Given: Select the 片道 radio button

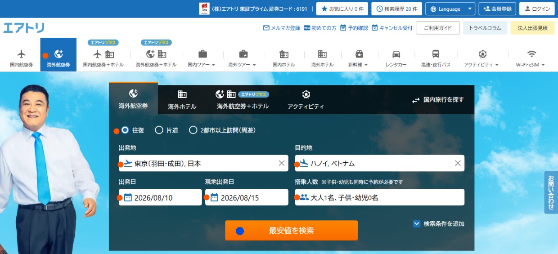Looking at the screenshot, I should tap(159, 130).
